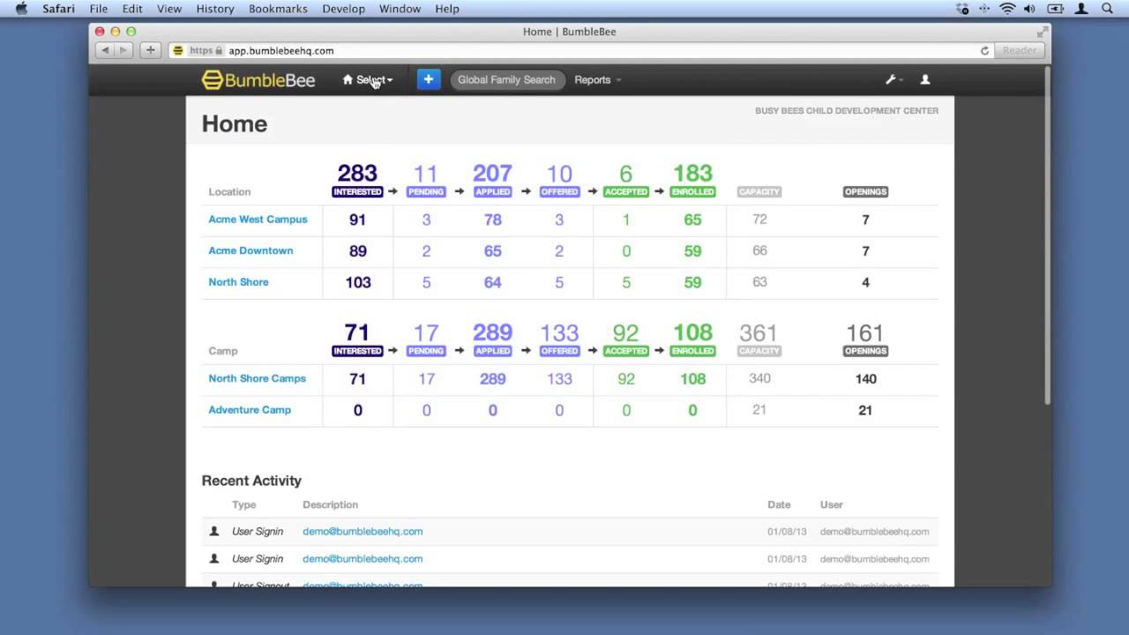
Task: Click Location total 10 offered
Action: [x=559, y=174]
